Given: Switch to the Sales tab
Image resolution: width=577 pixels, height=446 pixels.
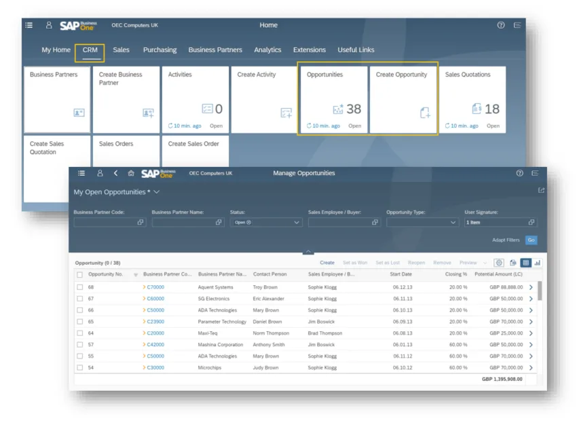Looking at the screenshot, I should tap(121, 50).
